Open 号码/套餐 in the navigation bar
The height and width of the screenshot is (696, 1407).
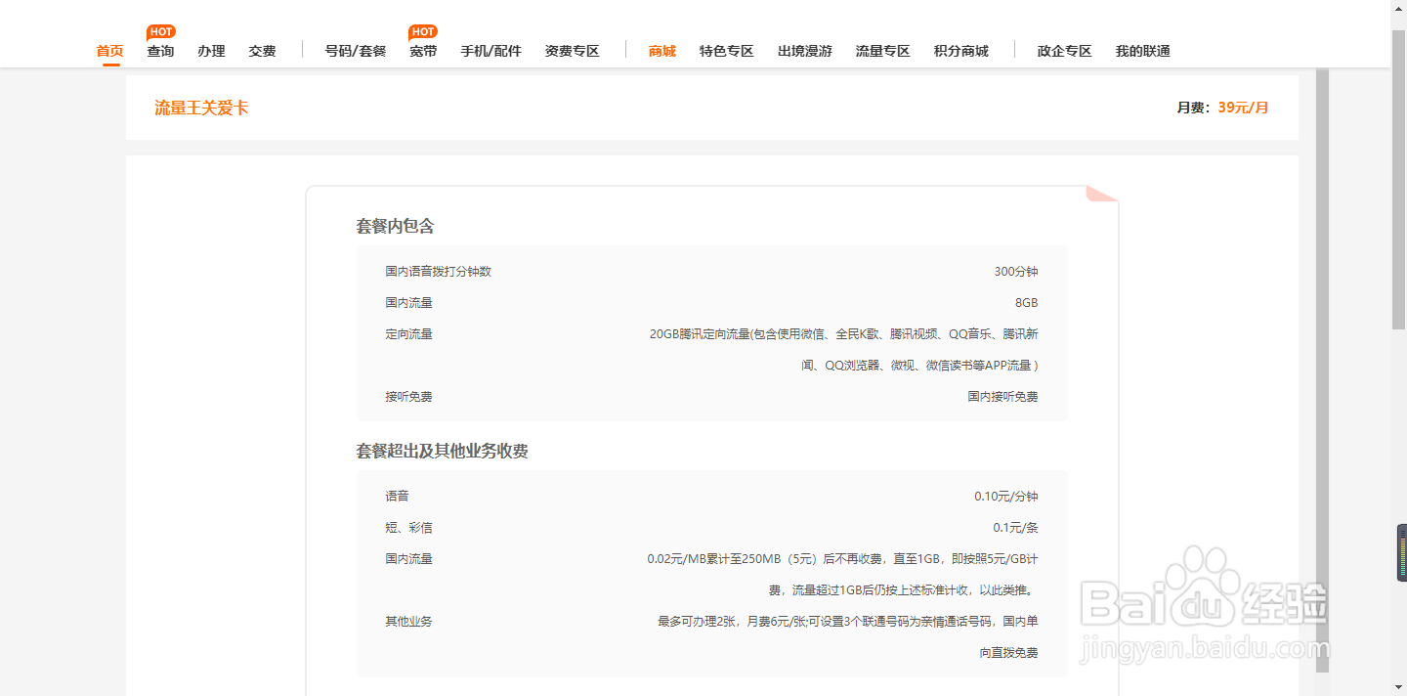(356, 51)
